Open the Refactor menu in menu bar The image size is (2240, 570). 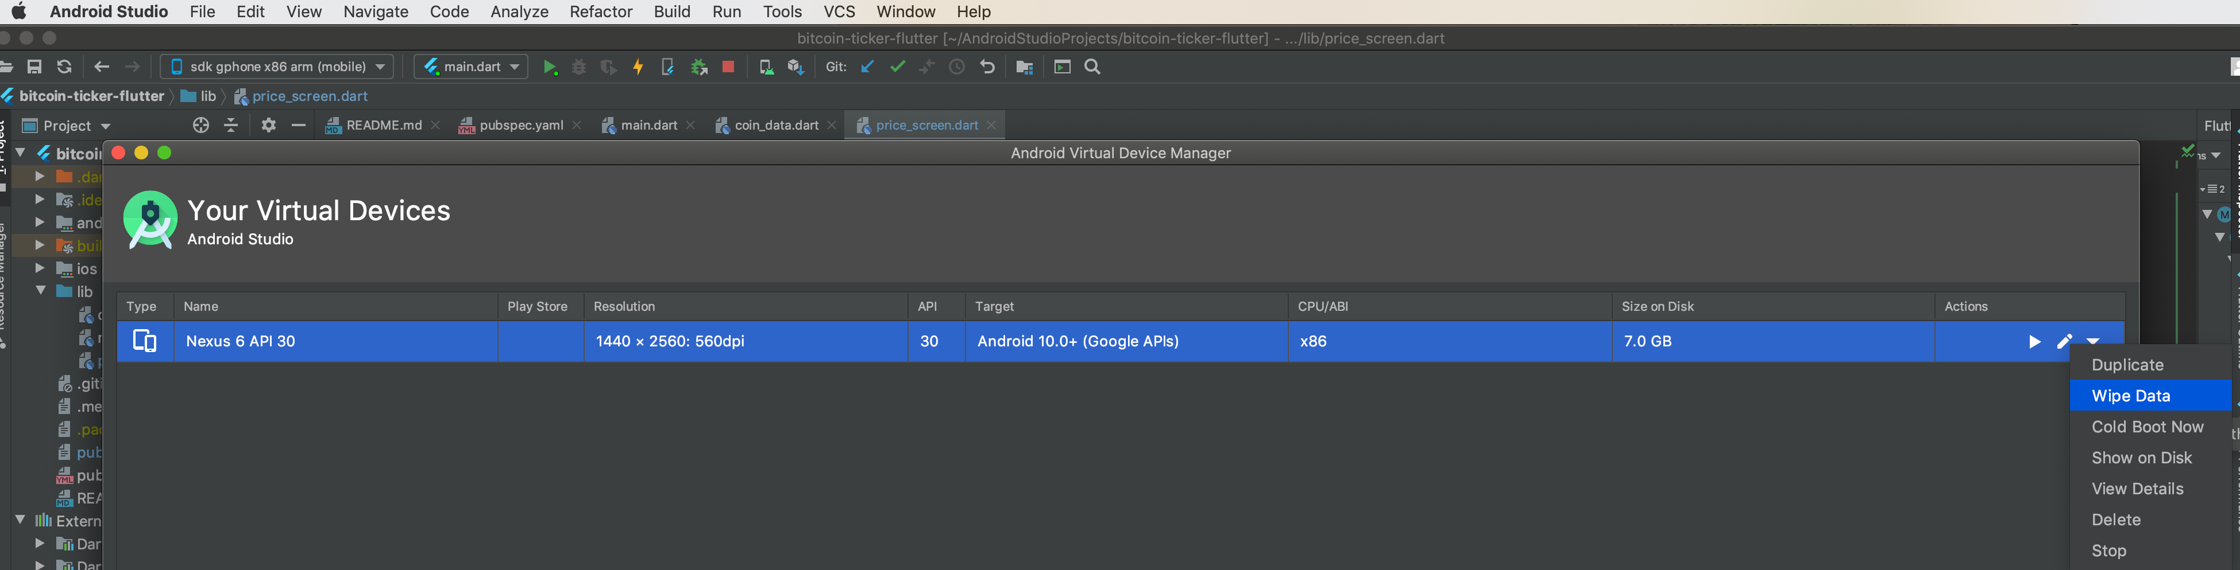click(601, 12)
